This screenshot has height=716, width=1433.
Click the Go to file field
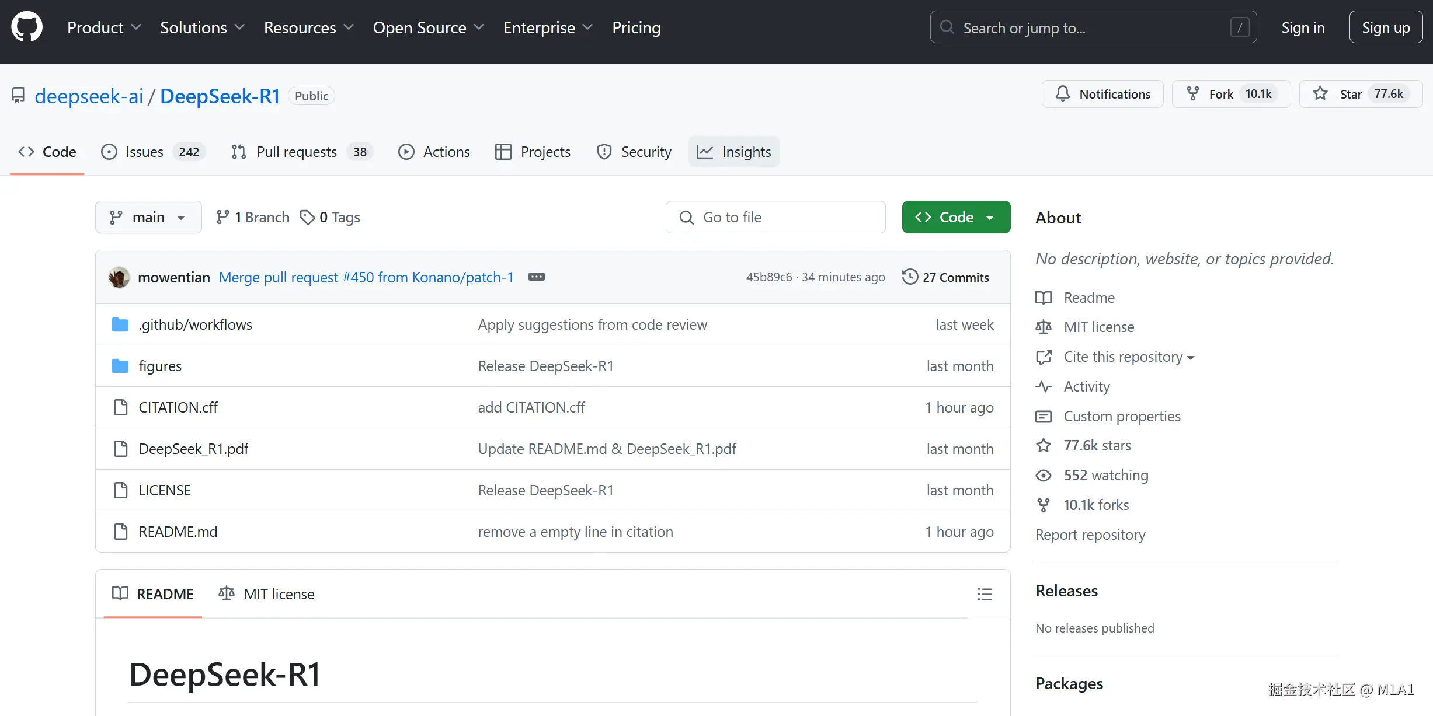pyautogui.click(x=775, y=217)
